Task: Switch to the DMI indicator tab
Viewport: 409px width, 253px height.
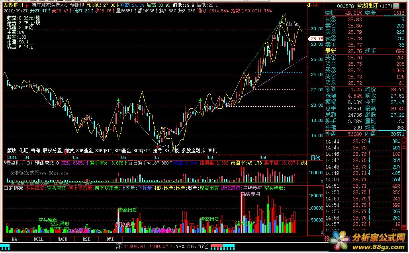Action: 110,239
